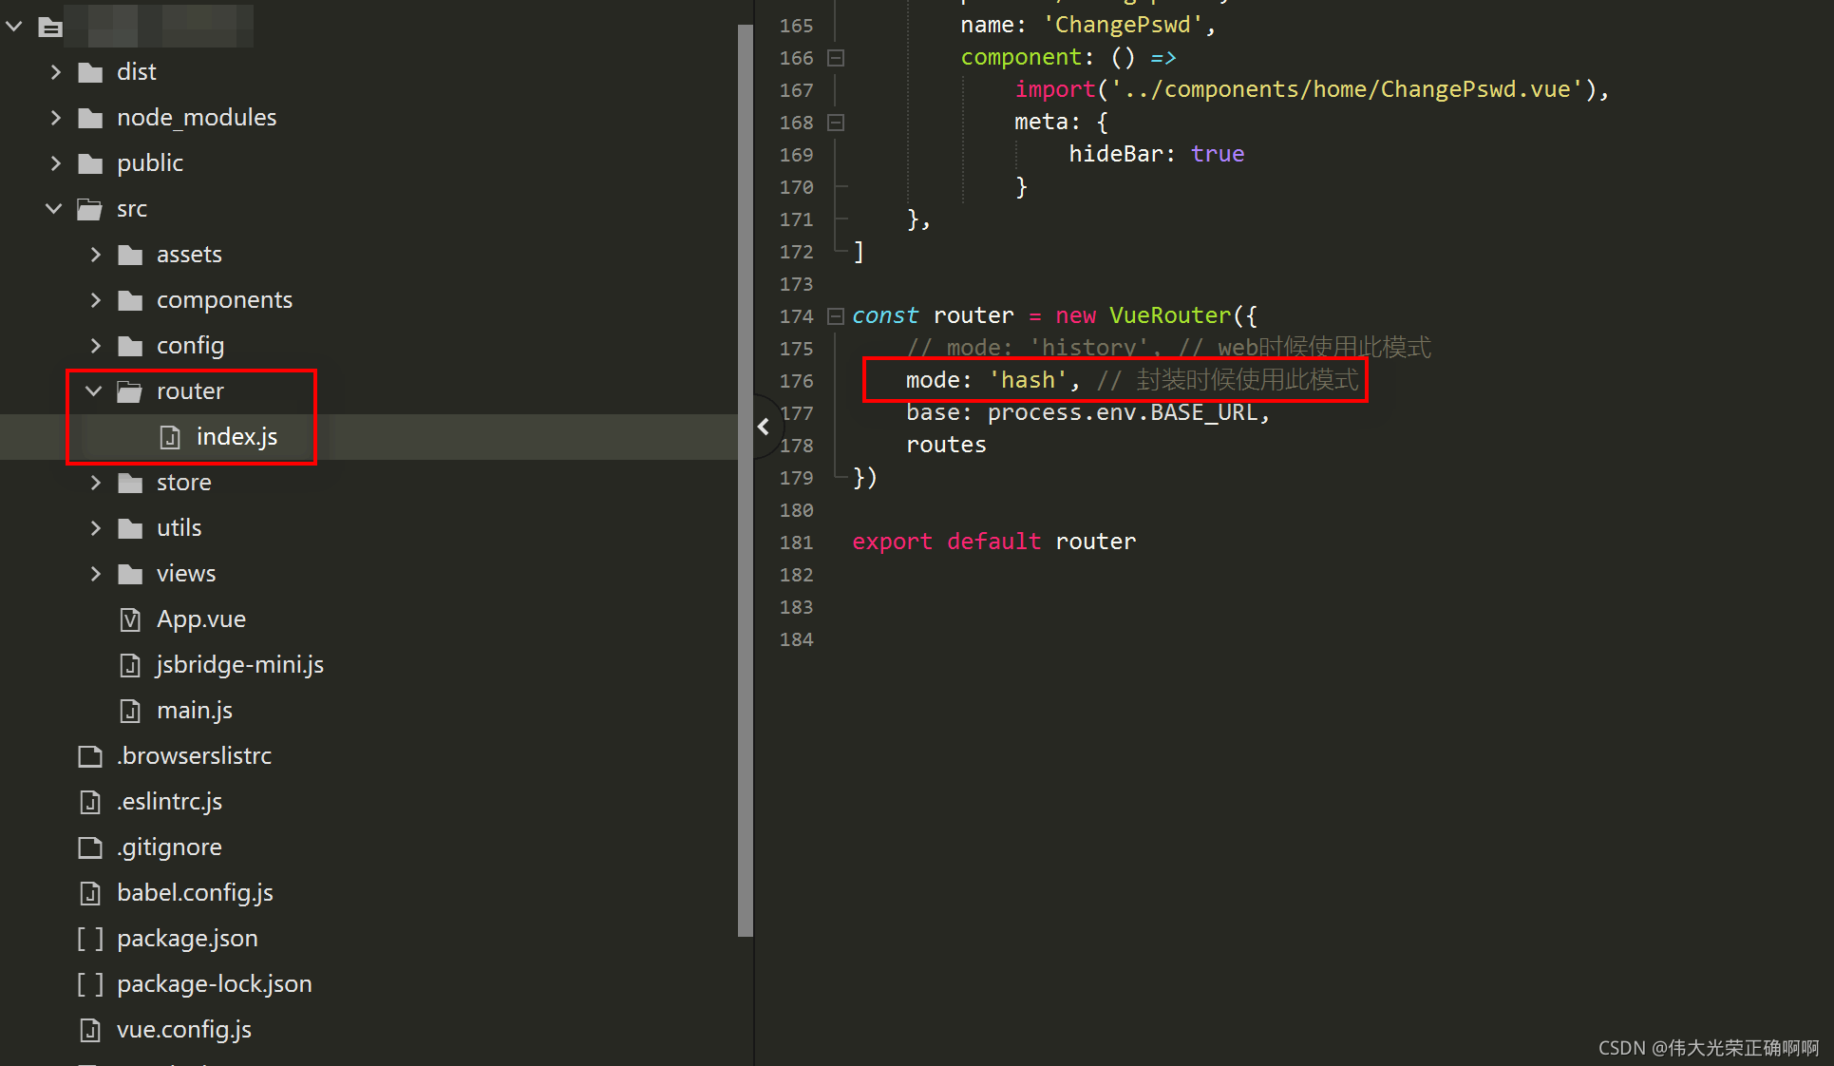Expand the dist folder
This screenshot has height=1066, width=1834.
55,71
